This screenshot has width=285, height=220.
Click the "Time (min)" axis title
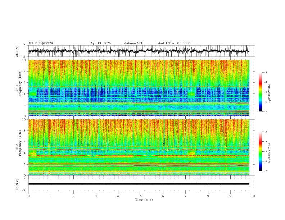pos(144,200)
